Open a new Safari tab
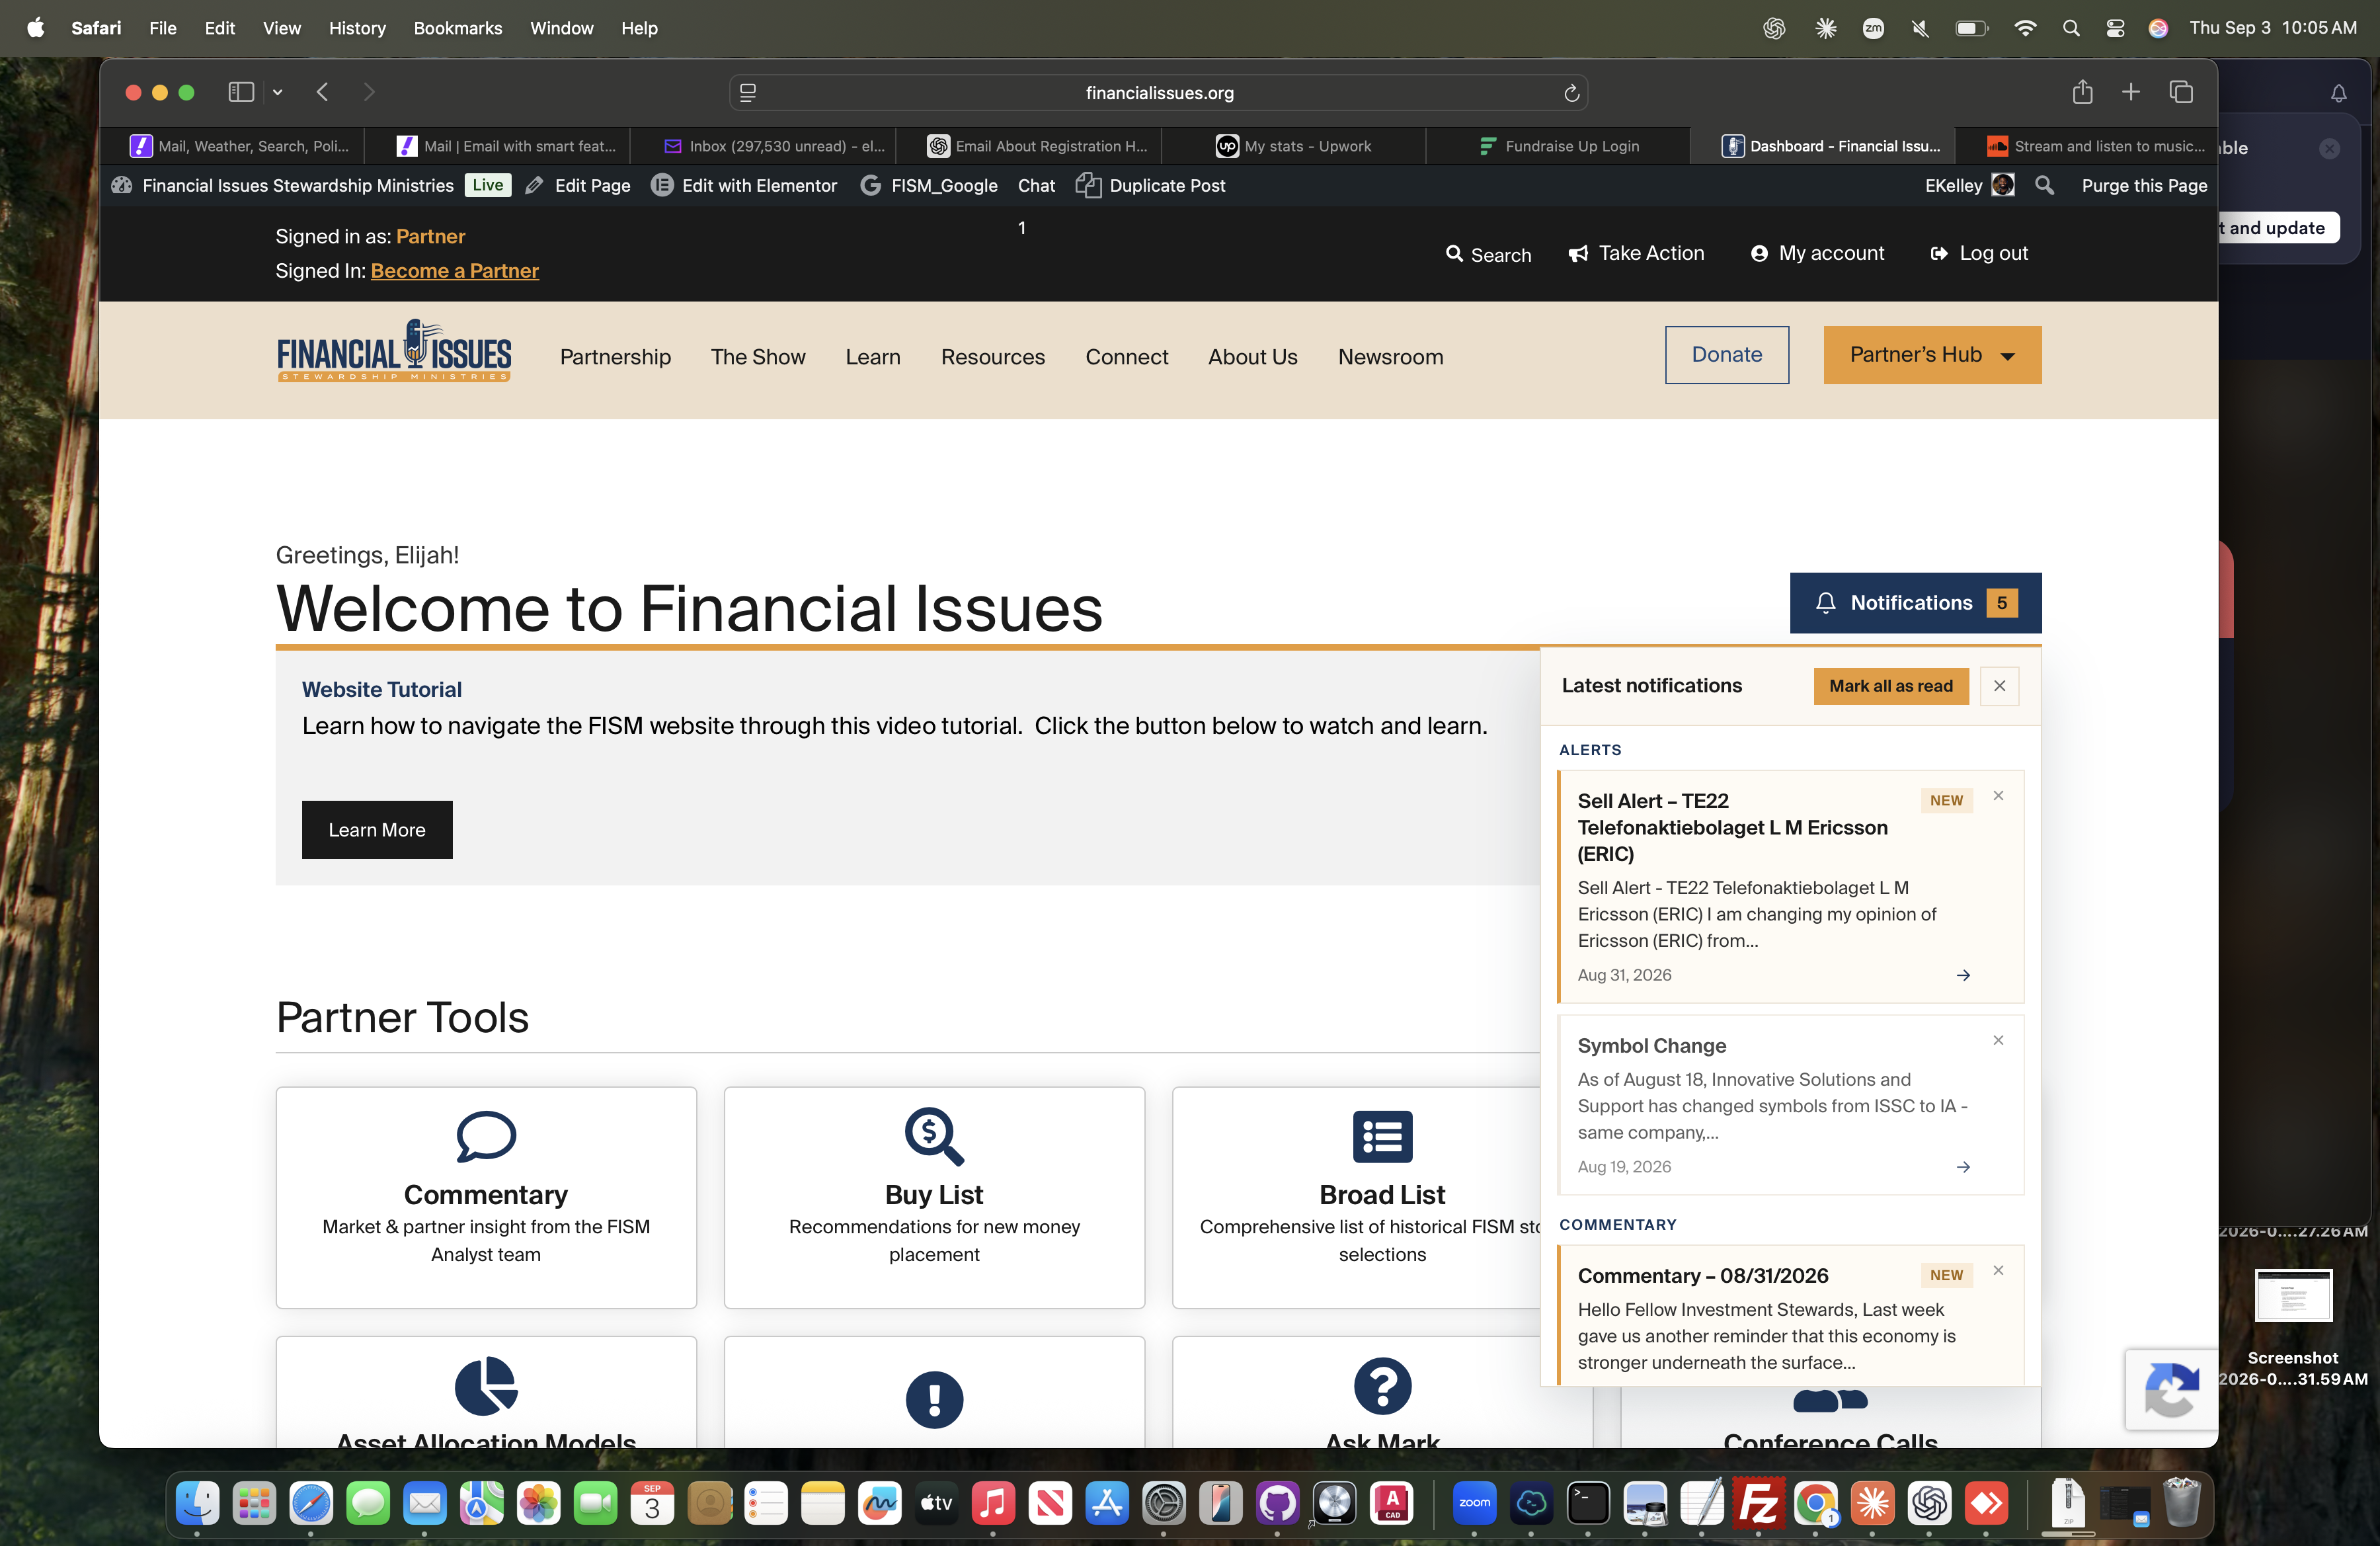The height and width of the screenshot is (1546, 2380). (x=2131, y=92)
